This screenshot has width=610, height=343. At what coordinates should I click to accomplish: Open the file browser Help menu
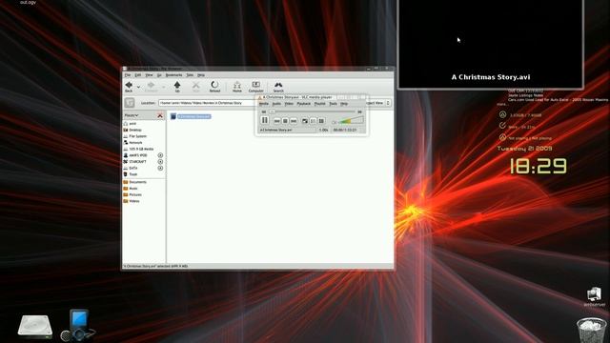click(201, 75)
